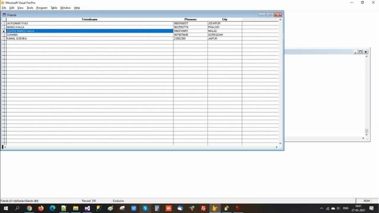
Task: Open Python icon in taskbar
Action: 226,208
